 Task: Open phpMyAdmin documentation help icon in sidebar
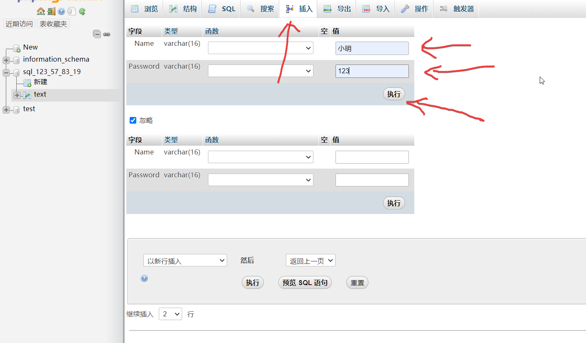[62, 12]
